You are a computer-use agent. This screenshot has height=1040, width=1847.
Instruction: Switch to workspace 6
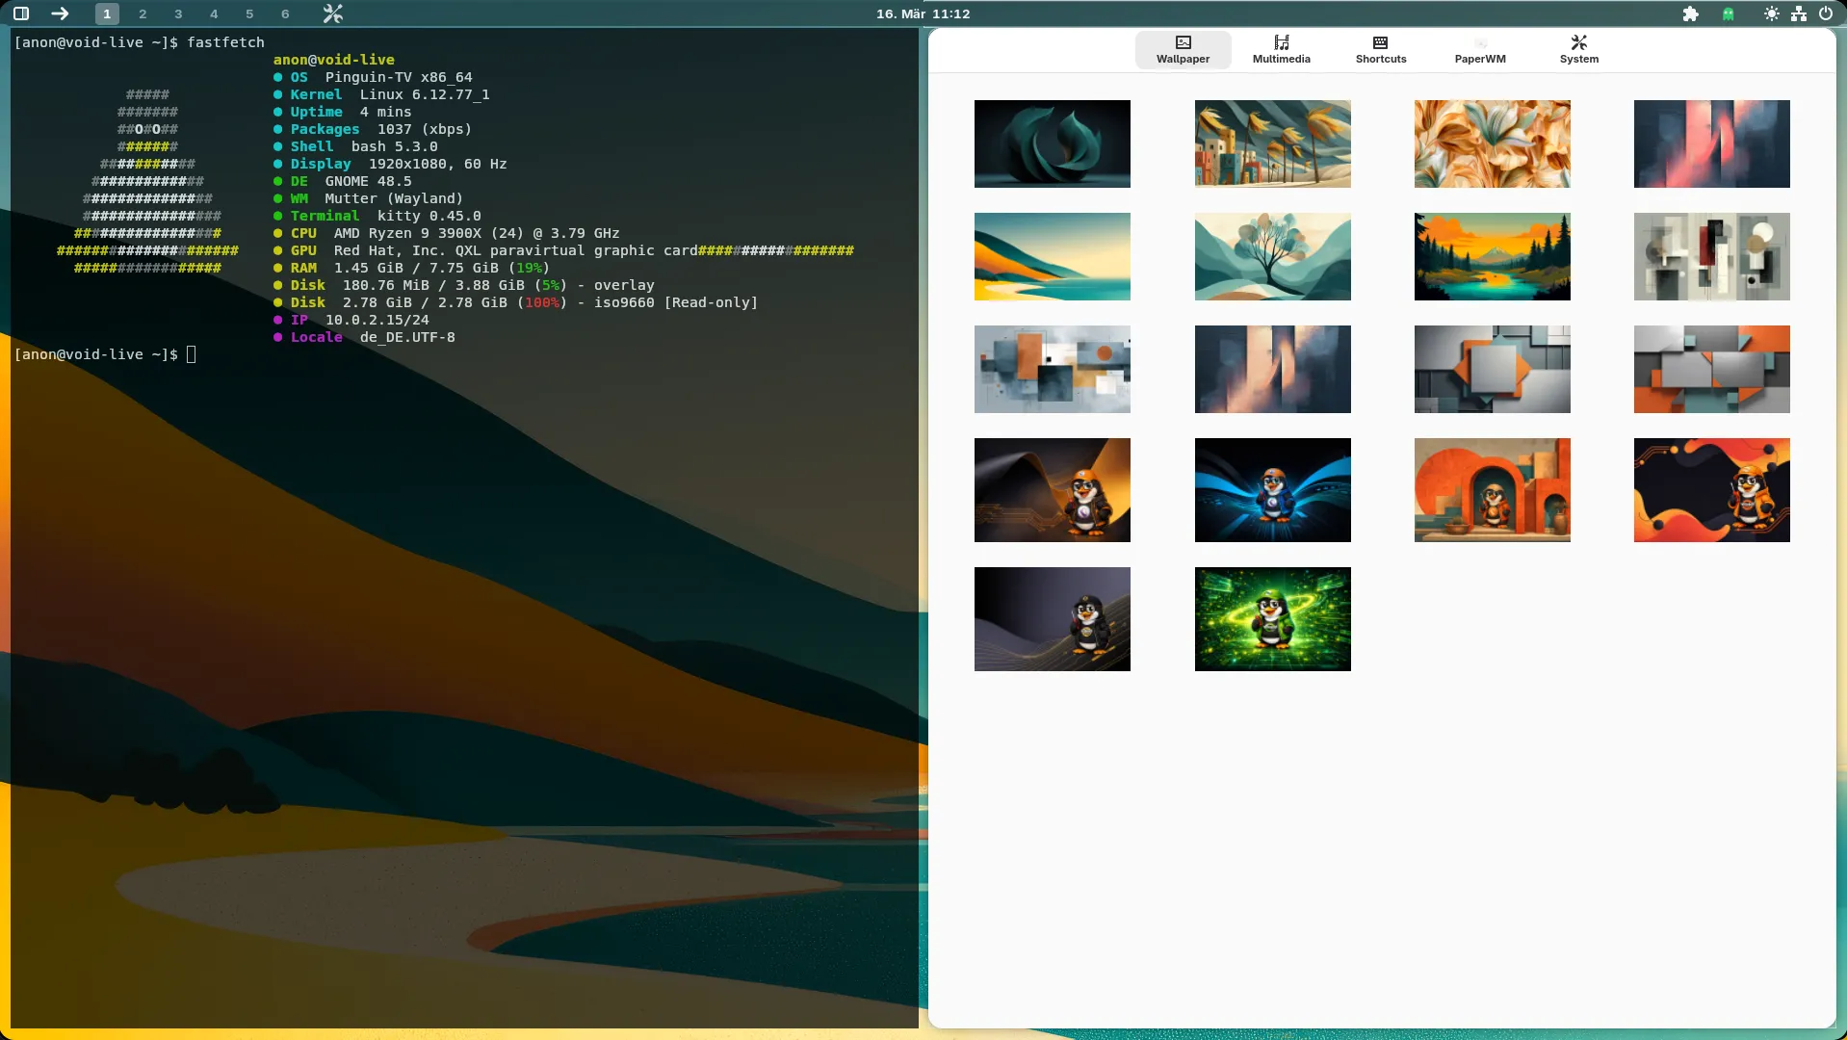point(285,13)
